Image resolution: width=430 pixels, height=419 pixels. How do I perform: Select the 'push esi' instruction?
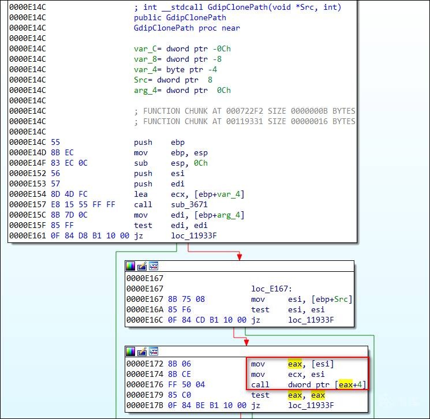point(159,174)
